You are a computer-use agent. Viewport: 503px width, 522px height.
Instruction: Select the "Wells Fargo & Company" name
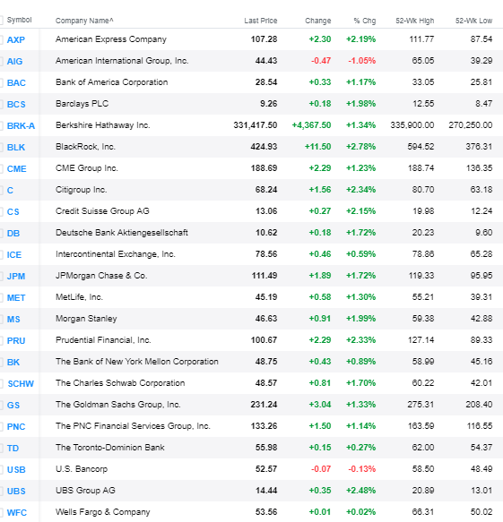[x=103, y=512]
